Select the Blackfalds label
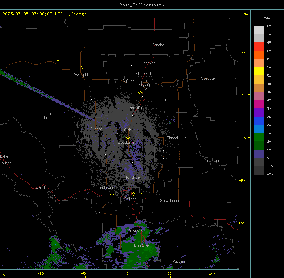 pos(145,74)
